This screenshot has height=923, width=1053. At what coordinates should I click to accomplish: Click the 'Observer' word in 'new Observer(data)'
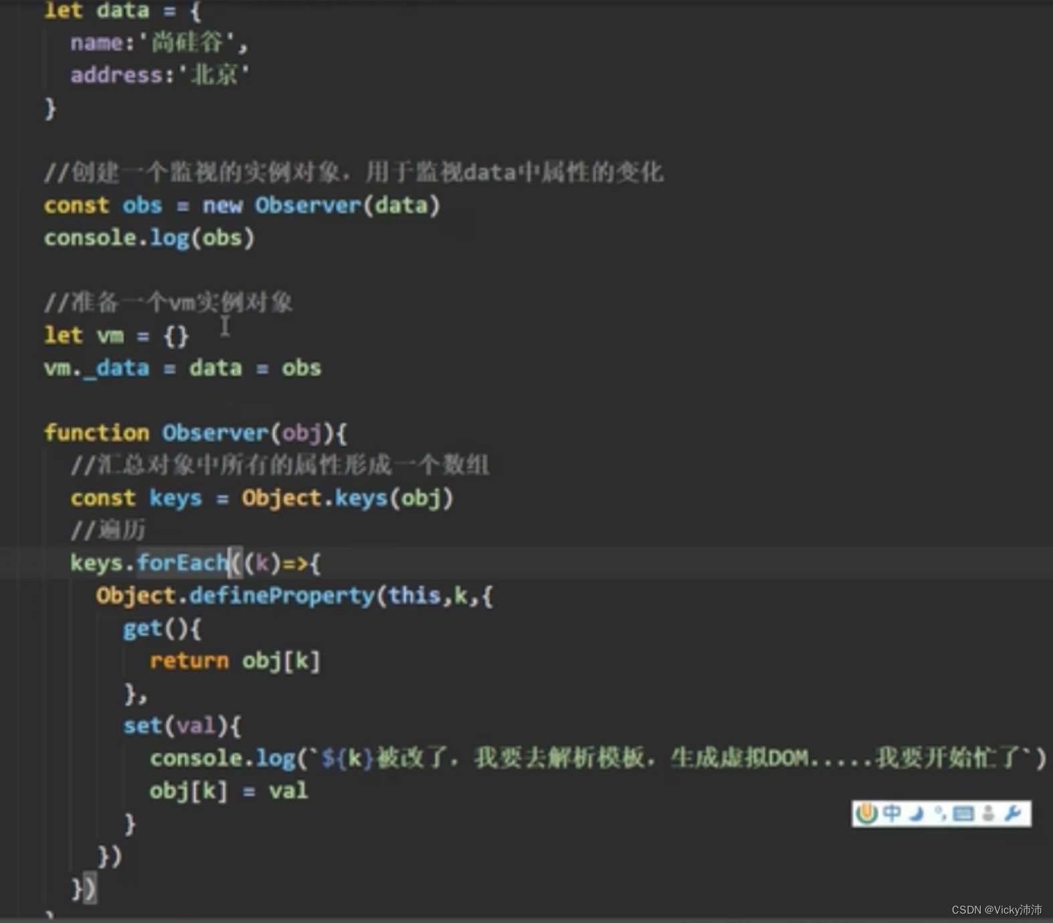pyautogui.click(x=308, y=205)
